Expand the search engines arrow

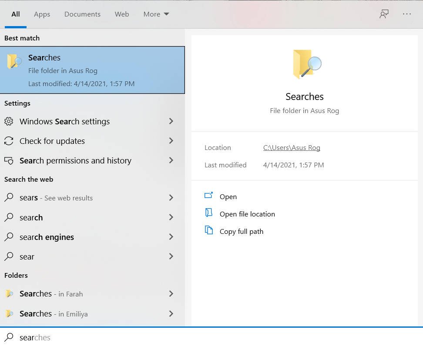tap(171, 237)
